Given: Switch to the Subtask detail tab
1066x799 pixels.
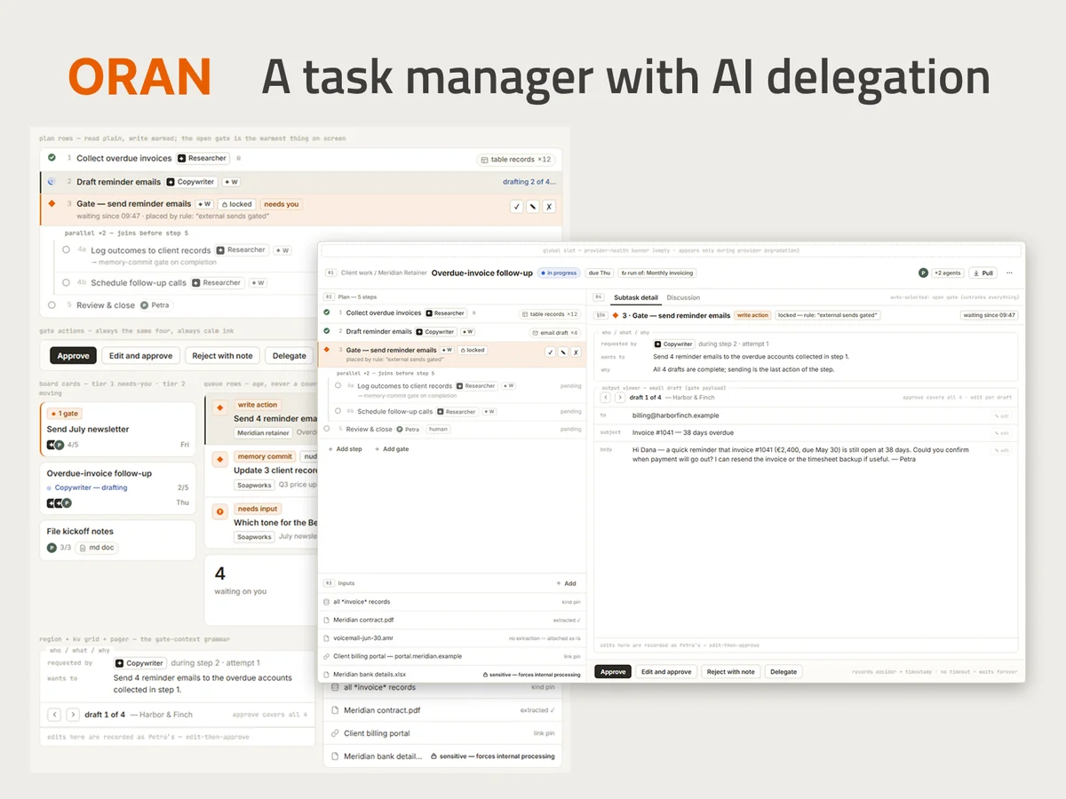Looking at the screenshot, I should tap(636, 297).
